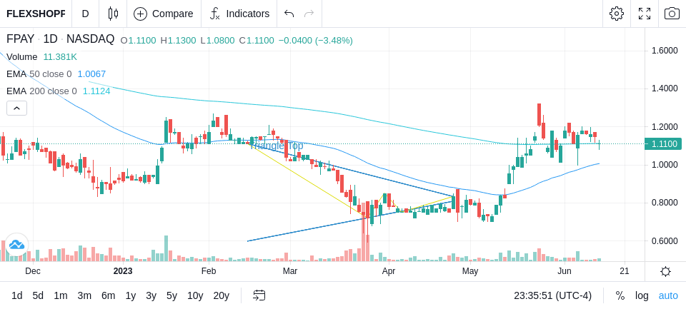
Task: Click the 1.1124 EMA 200 value
Action: coord(96,91)
